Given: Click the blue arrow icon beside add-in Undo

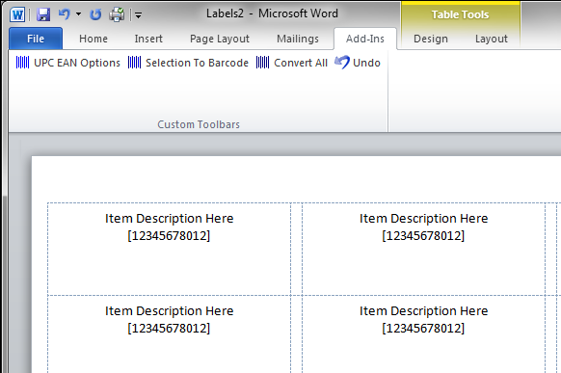Looking at the screenshot, I should click(x=342, y=63).
